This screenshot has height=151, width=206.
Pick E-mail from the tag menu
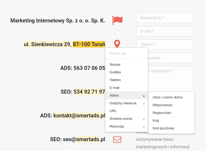click(x=115, y=88)
